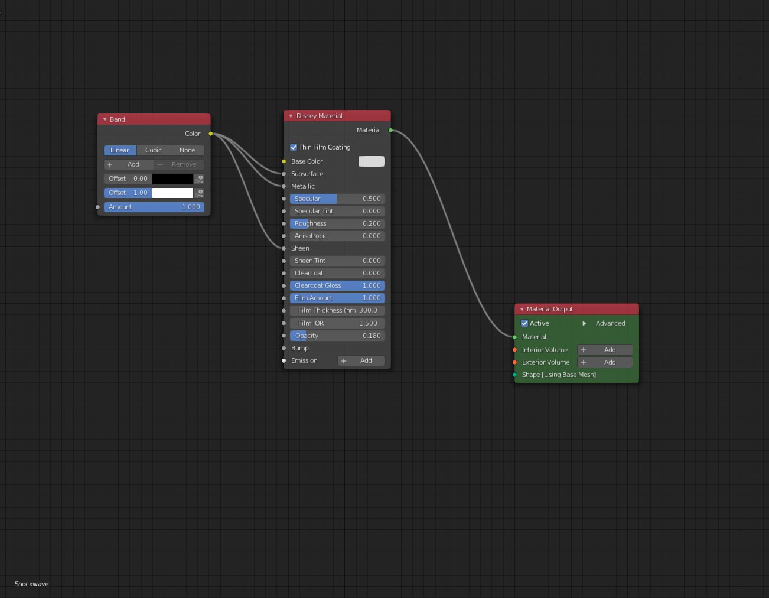Click the white Emission input socket
Screen dimensions: 769x598
click(284, 360)
